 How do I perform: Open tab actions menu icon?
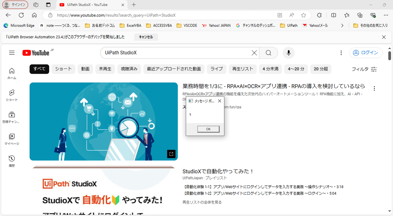point(48,5)
